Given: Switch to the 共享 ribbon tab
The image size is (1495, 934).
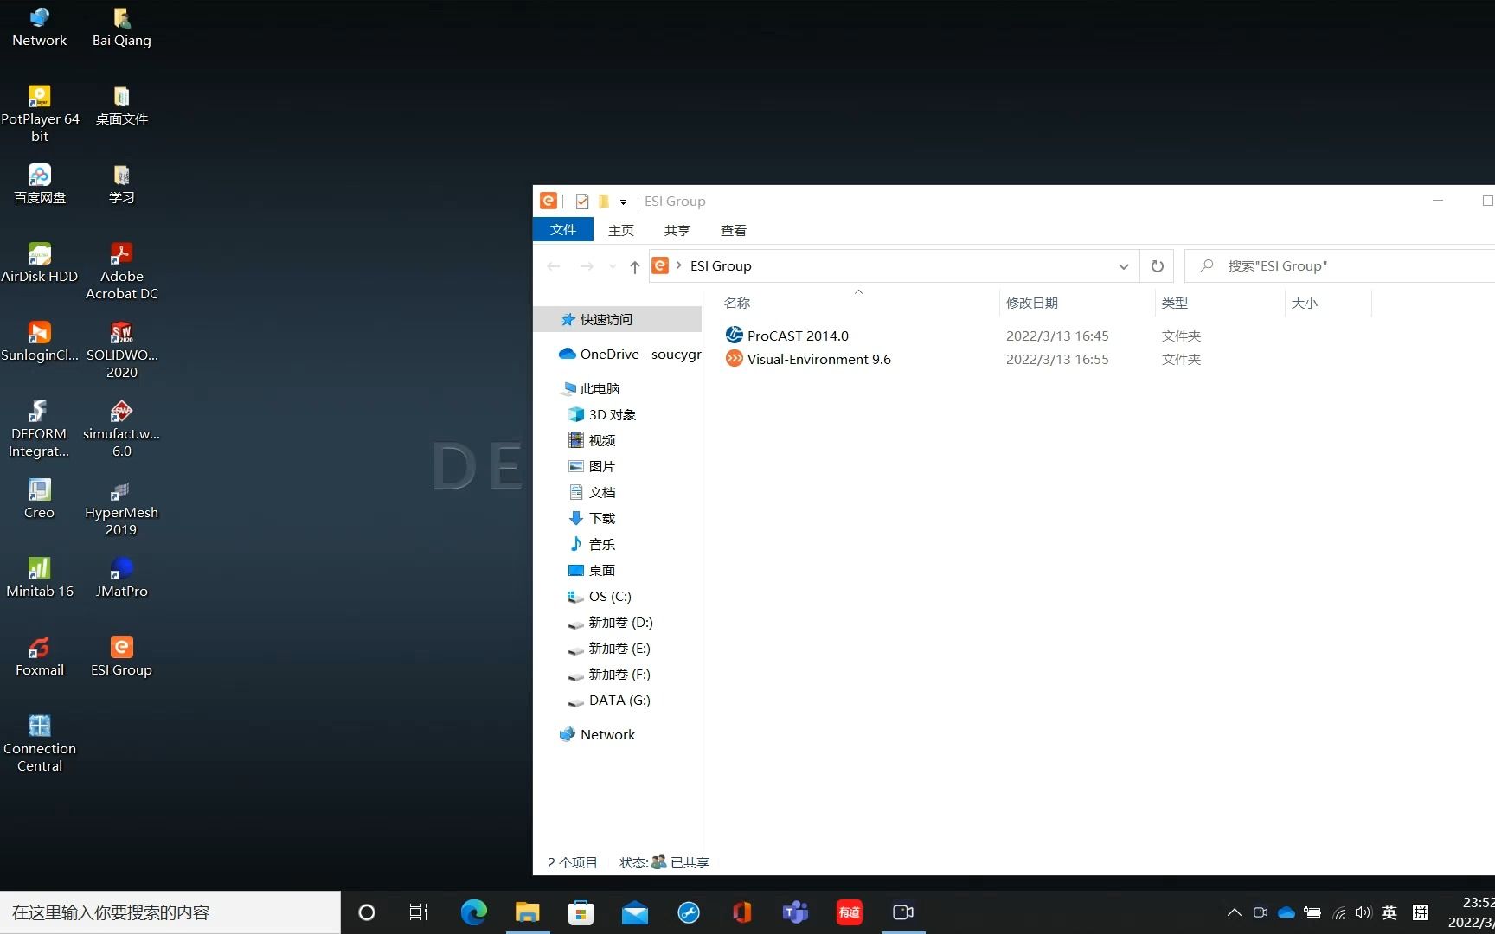Looking at the screenshot, I should [x=677, y=231].
